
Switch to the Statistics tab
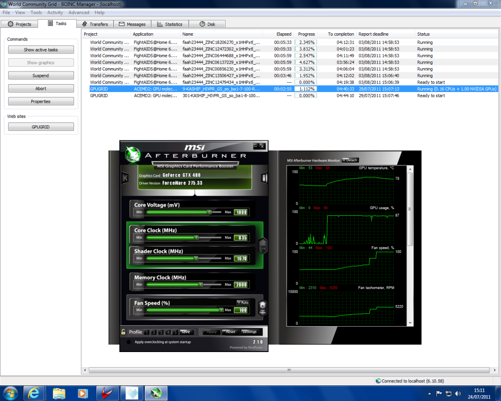pos(170,24)
